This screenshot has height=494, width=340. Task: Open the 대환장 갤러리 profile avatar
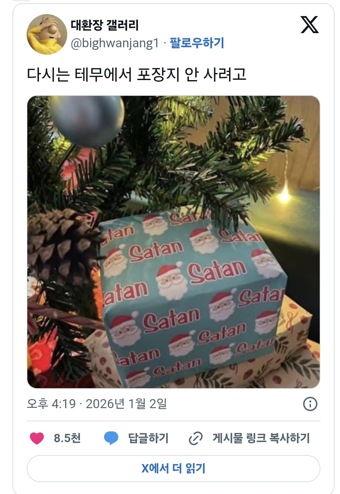(47, 34)
